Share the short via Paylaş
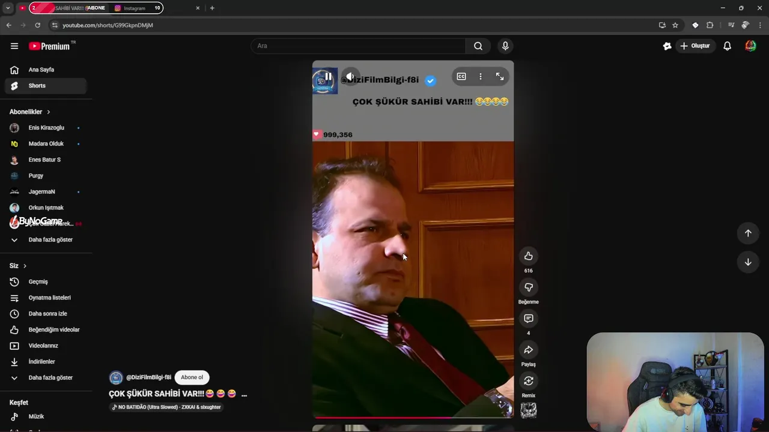The height and width of the screenshot is (432, 769). tap(528, 350)
